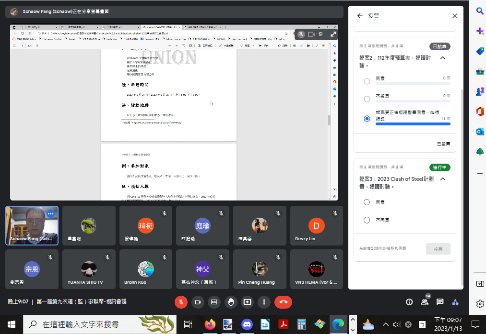Go back from the 投票 panel

click(360, 16)
